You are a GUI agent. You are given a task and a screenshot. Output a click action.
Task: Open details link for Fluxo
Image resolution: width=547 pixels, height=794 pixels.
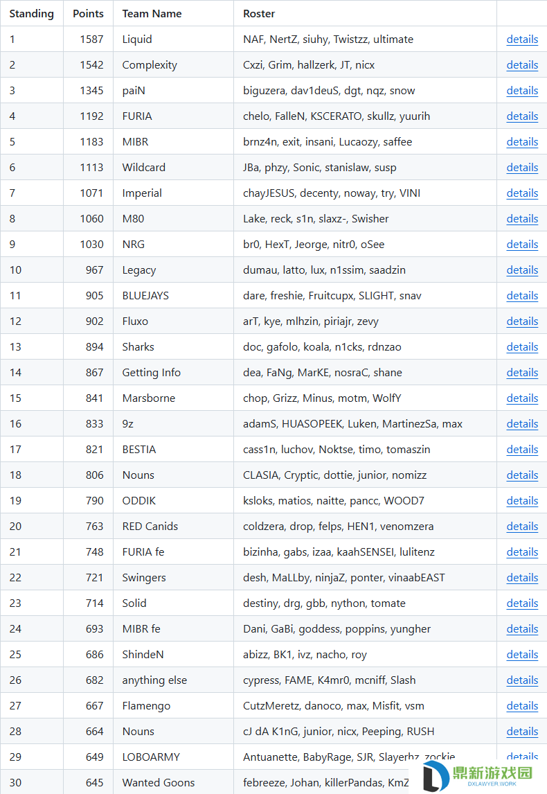[522, 321]
